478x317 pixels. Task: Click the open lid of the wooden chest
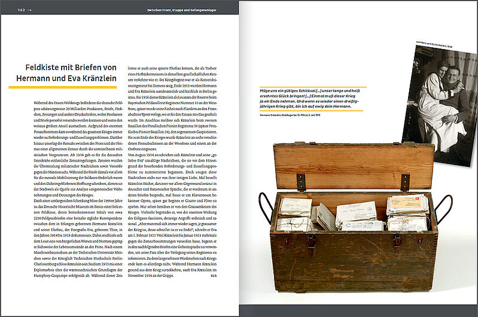click(x=354, y=166)
